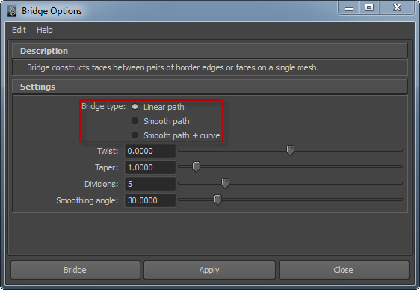This screenshot has width=420, height=290.
Task: Click the 'Divisions:' label
Action: pos(101,184)
